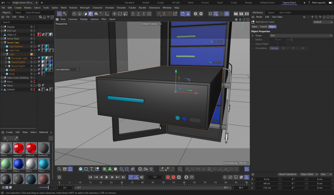Switch to the Coord. tab in Attributes
Screen dimensions: 334x195
coord(263,27)
